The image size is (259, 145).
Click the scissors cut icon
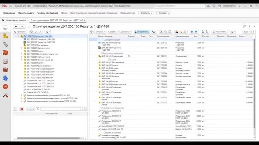[161, 32]
